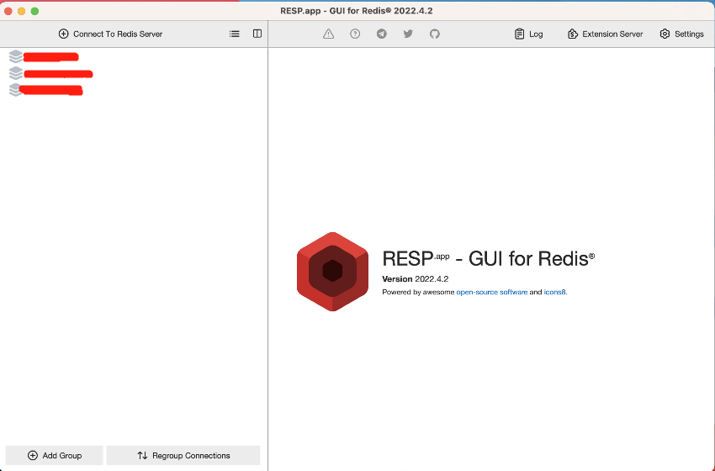Maximize the window with green button
The height and width of the screenshot is (471, 715).
34,11
